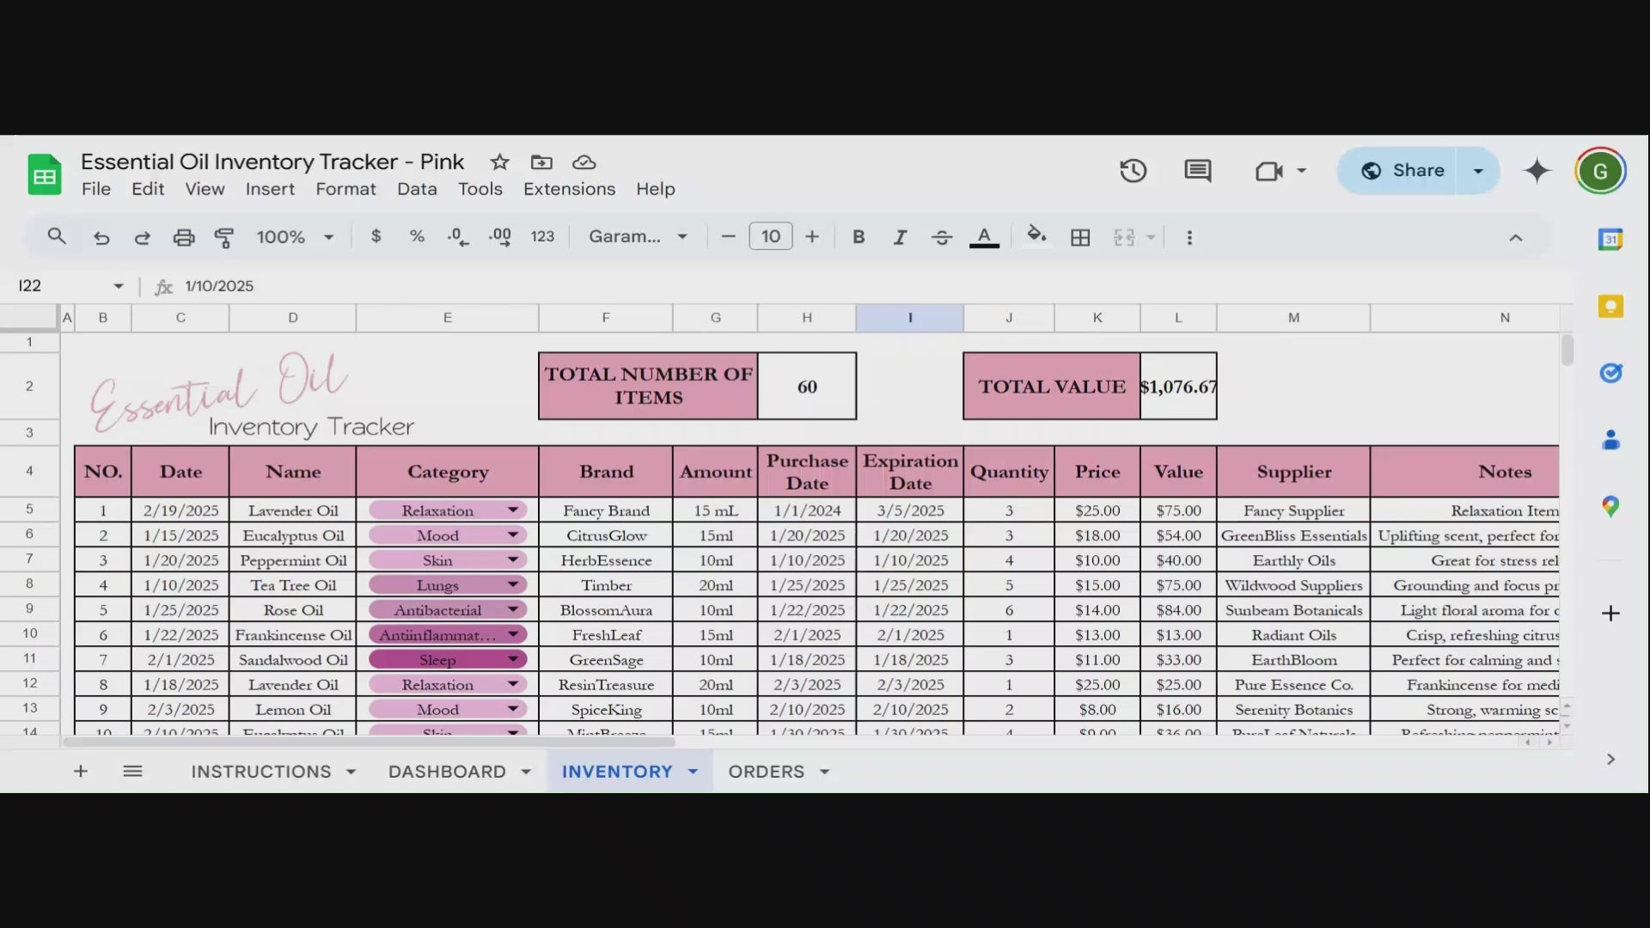Image resolution: width=1650 pixels, height=928 pixels.
Task: Open zoom level 100% dropdown
Action: 294,237
